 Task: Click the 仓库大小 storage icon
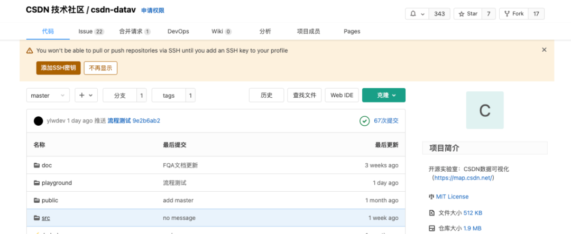pyautogui.click(x=431, y=229)
